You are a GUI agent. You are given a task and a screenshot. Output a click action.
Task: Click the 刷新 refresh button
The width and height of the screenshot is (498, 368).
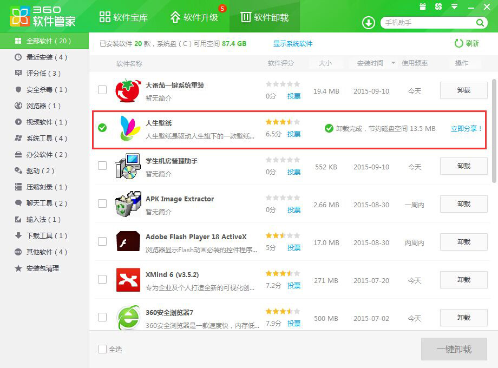click(467, 43)
